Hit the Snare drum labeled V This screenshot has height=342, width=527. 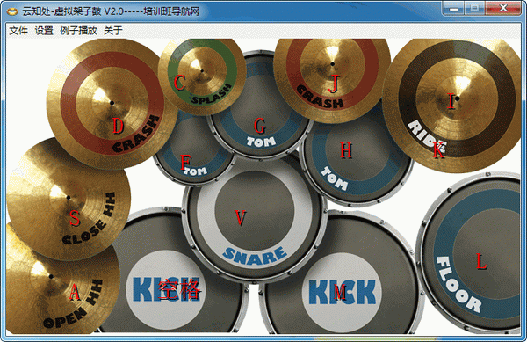[x=255, y=215]
